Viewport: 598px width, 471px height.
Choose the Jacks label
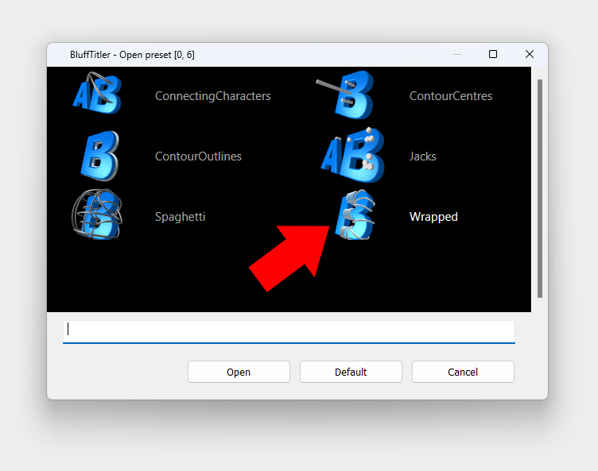coord(422,156)
